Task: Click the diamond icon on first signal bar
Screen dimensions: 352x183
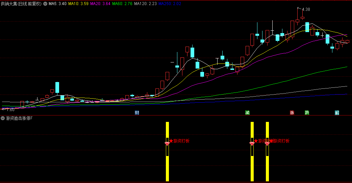Action: pos(167,143)
